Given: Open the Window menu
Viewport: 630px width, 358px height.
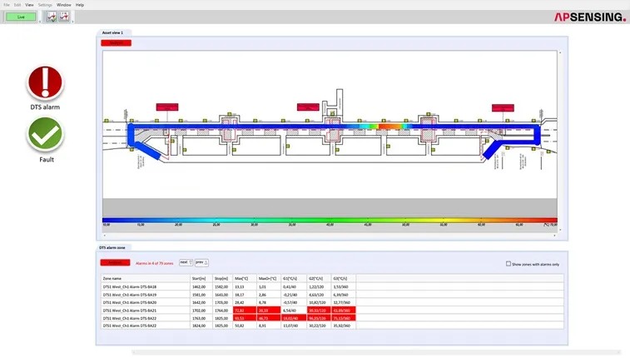Looking at the screenshot, I should point(63,5).
